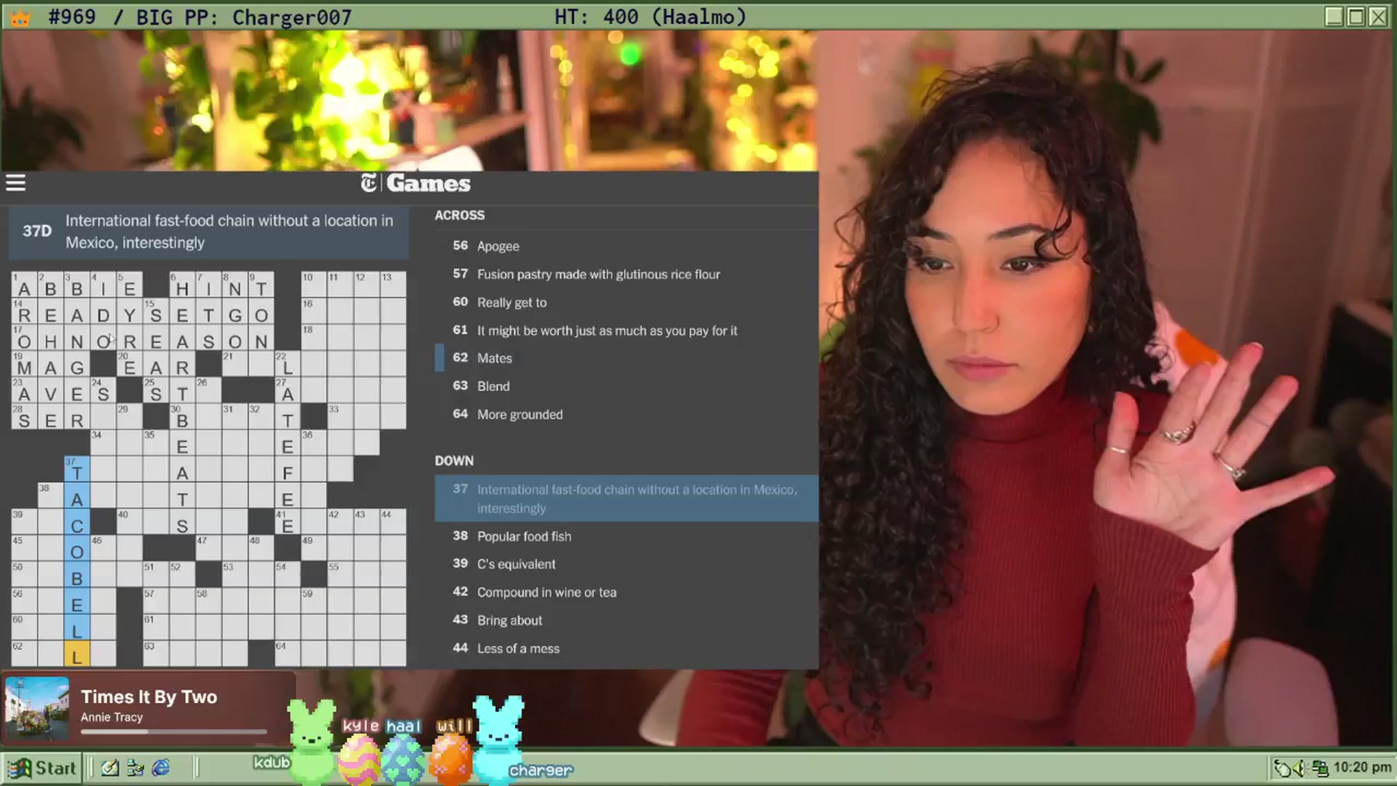Select crossword cell numbered 44
The height and width of the screenshot is (786, 1397).
(393, 522)
